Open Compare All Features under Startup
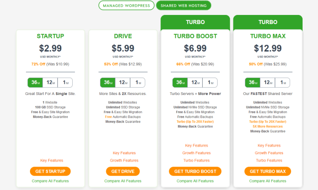The height and width of the screenshot is (190, 318). click(x=50, y=181)
